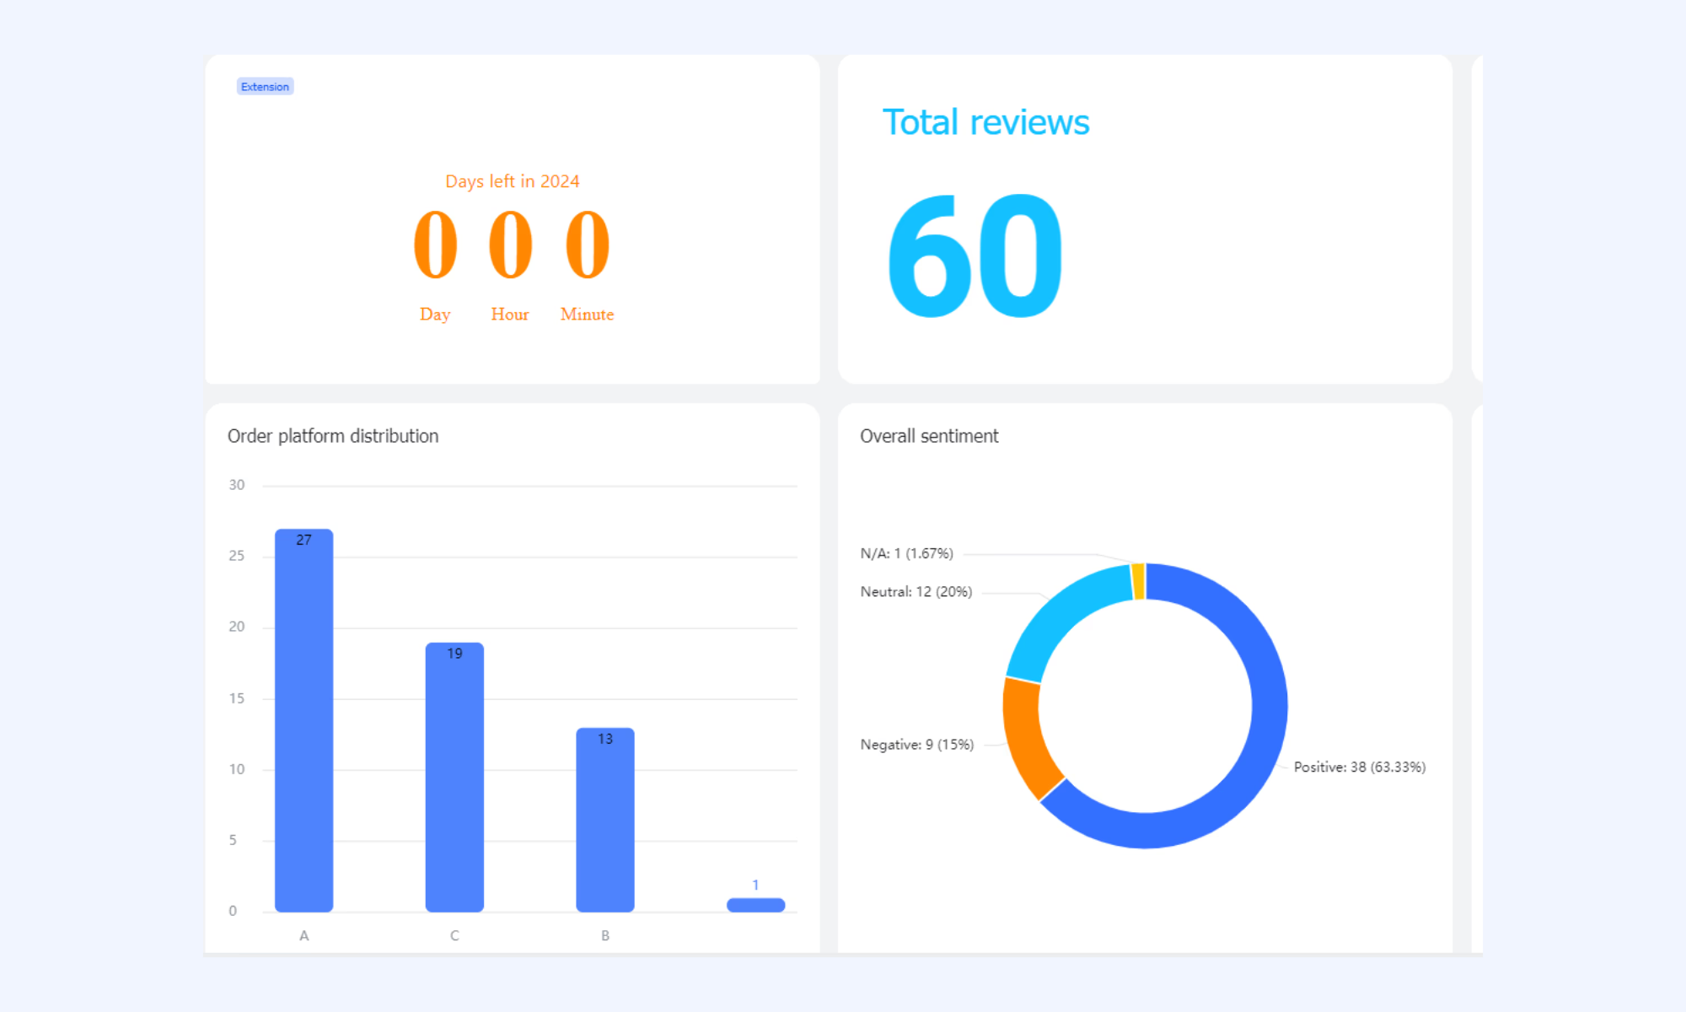The height and width of the screenshot is (1012, 1686).
Task: Click the Extension badge label
Action: coord(265,87)
